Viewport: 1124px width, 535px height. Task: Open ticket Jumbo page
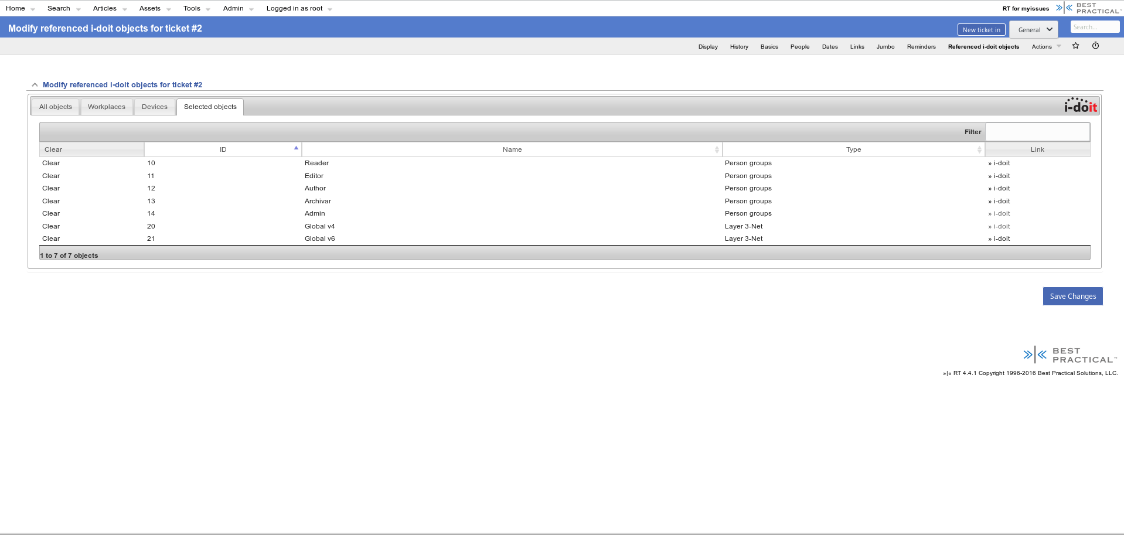click(x=885, y=47)
